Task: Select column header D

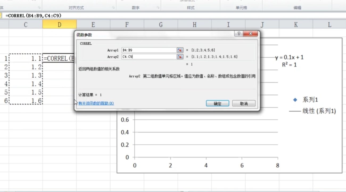Action: 59,24
